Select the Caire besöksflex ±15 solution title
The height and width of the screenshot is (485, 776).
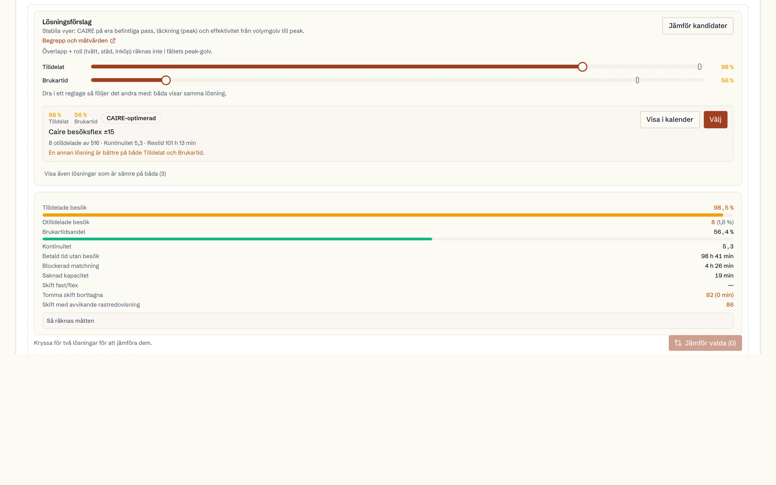81,132
